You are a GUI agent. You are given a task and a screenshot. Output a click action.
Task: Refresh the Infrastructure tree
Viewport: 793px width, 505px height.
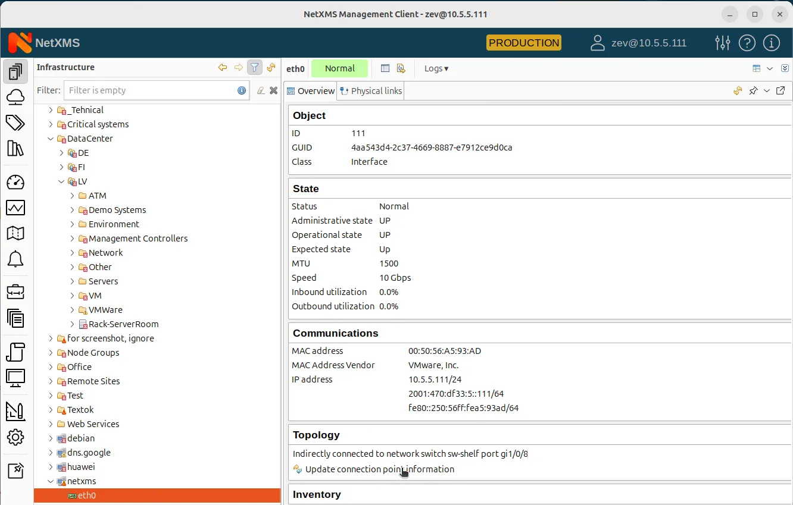(x=271, y=67)
